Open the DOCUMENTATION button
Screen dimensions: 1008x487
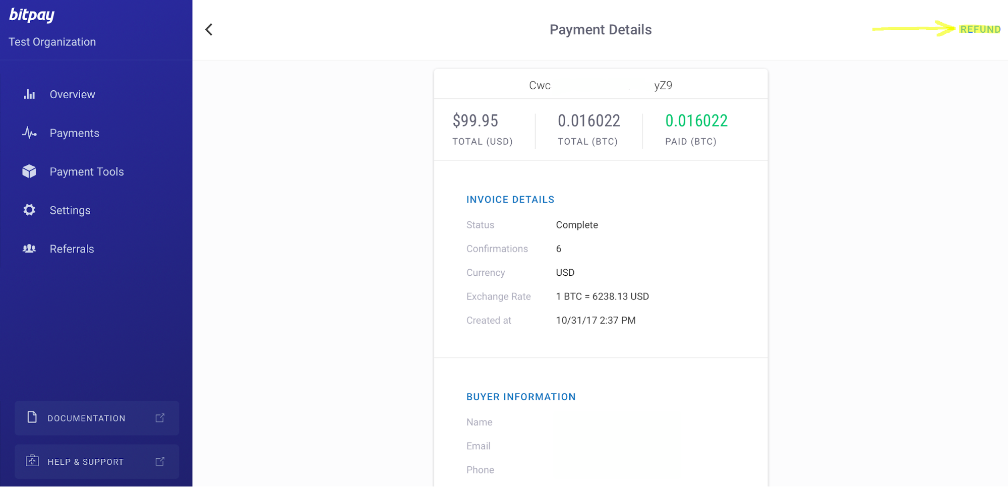(97, 418)
